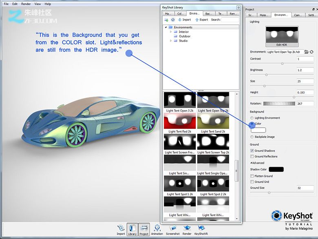
Task: Select the Environments folder icon
Action: pyautogui.click(x=170, y=27)
